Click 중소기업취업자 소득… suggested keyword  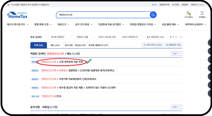[x=156, y=37]
